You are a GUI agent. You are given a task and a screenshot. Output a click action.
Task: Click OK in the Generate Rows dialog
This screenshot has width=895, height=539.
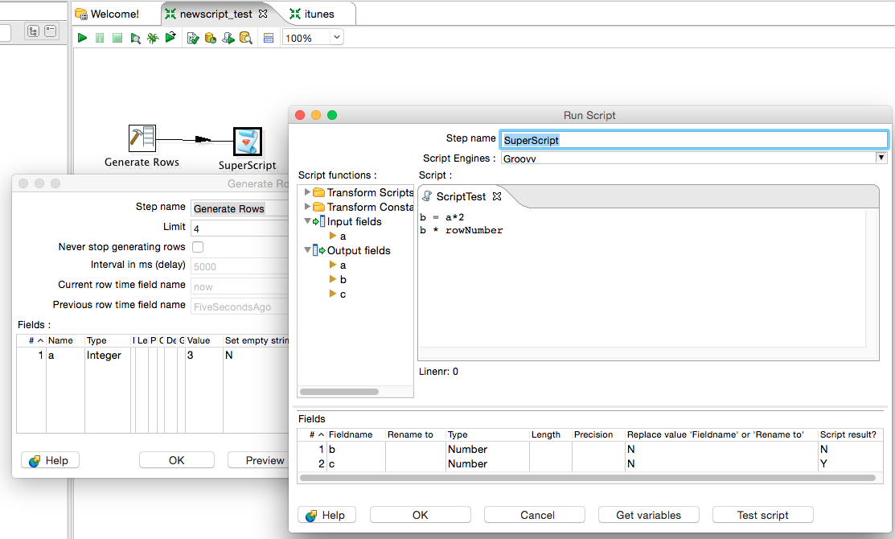[x=176, y=460]
